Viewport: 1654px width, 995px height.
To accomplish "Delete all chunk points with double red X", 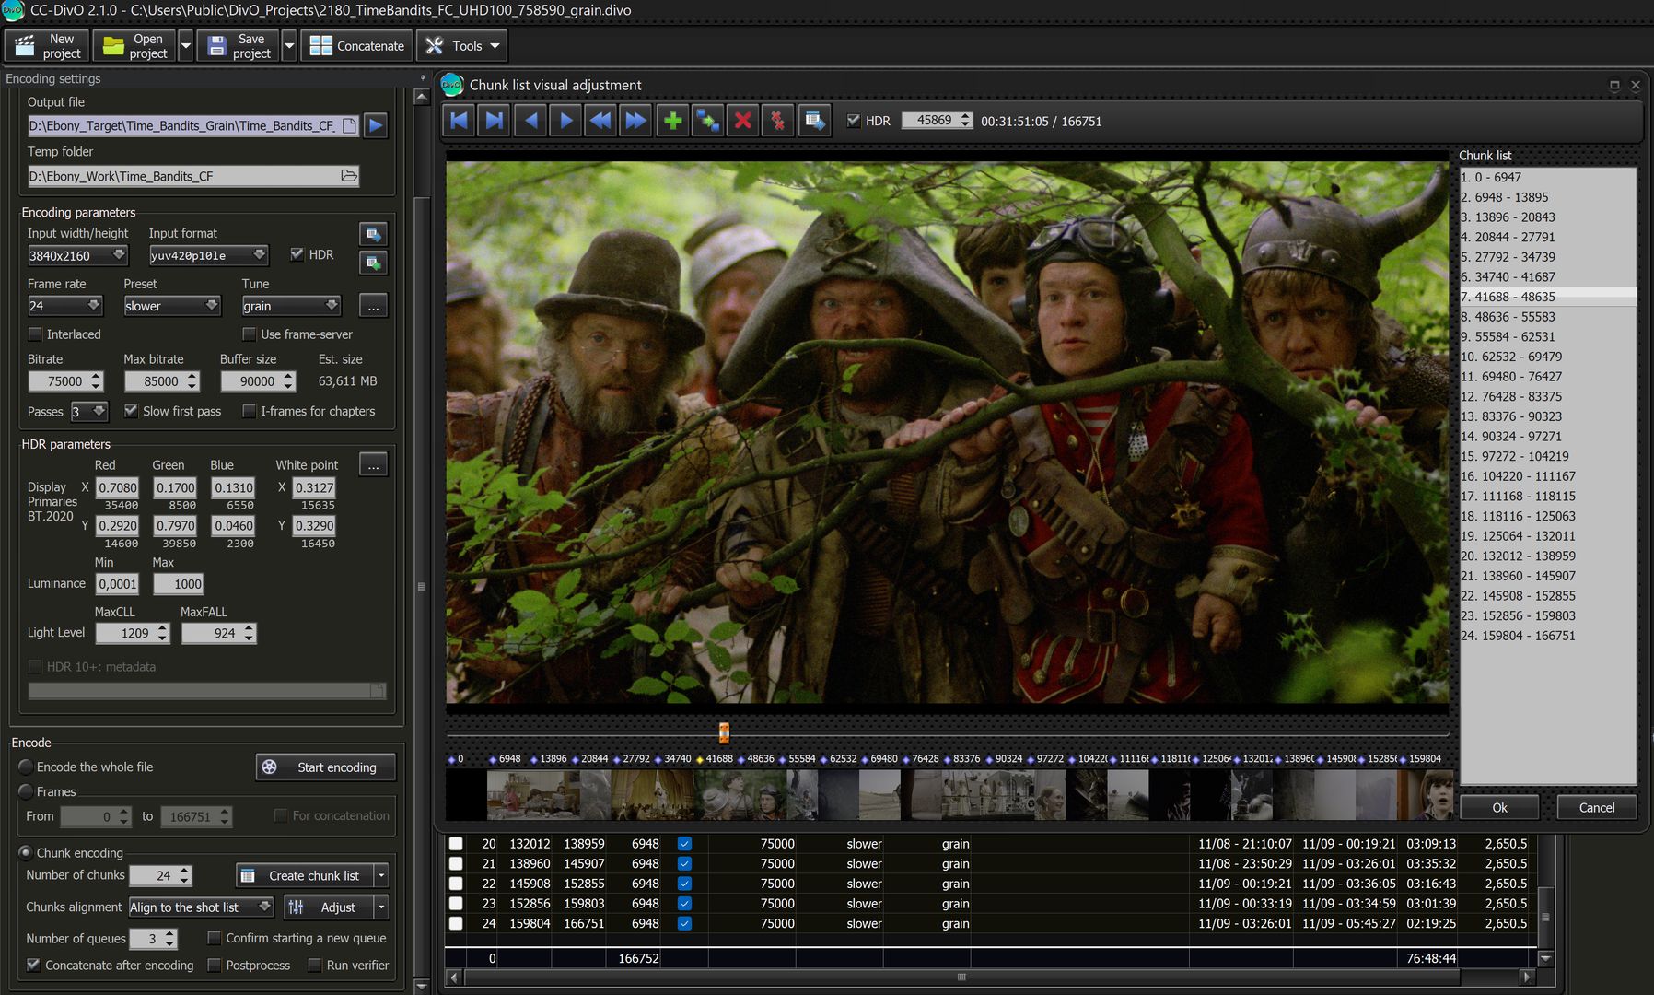I will 778,121.
